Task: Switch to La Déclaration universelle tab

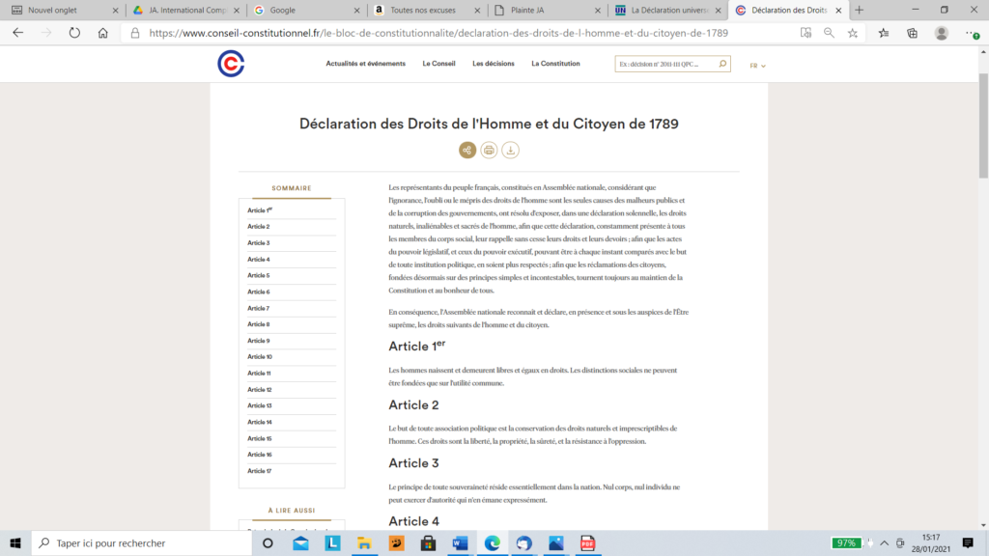Action: tap(666, 10)
